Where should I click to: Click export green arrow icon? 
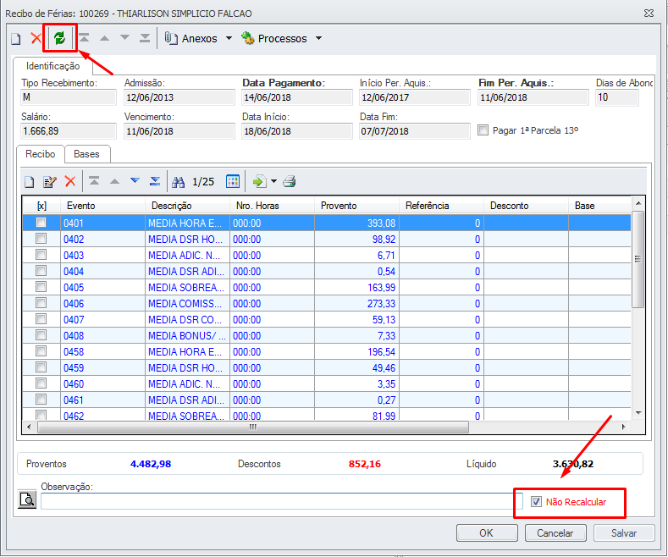[259, 181]
